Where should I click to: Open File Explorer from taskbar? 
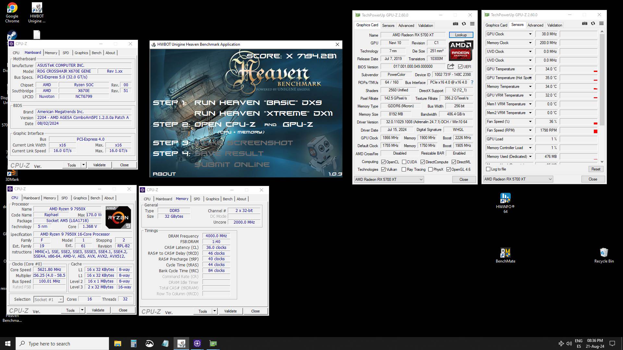point(117,344)
